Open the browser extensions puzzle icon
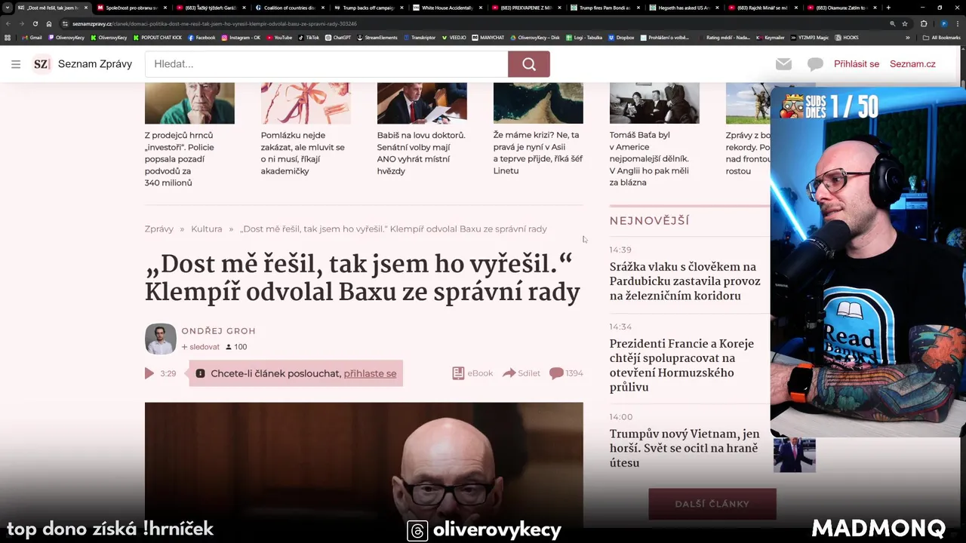The image size is (966, 543). pyautogui.click(x=924, y=23)
